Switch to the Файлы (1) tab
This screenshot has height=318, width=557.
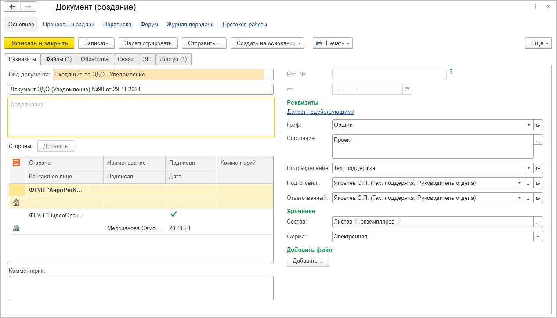coord(58,59)
